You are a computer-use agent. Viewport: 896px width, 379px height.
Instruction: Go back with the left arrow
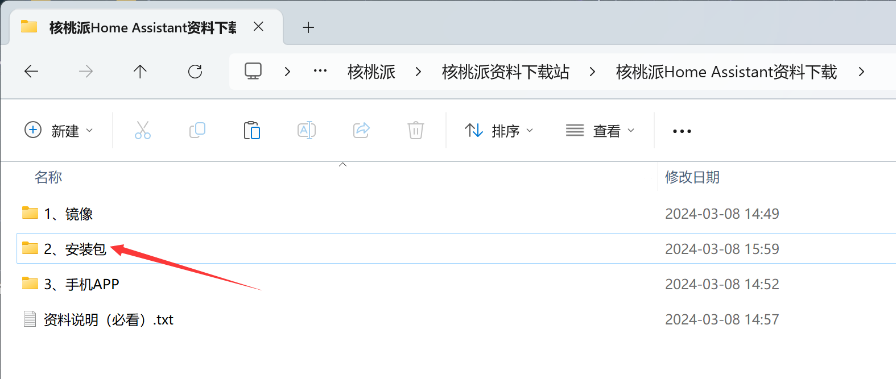(31, 72)
